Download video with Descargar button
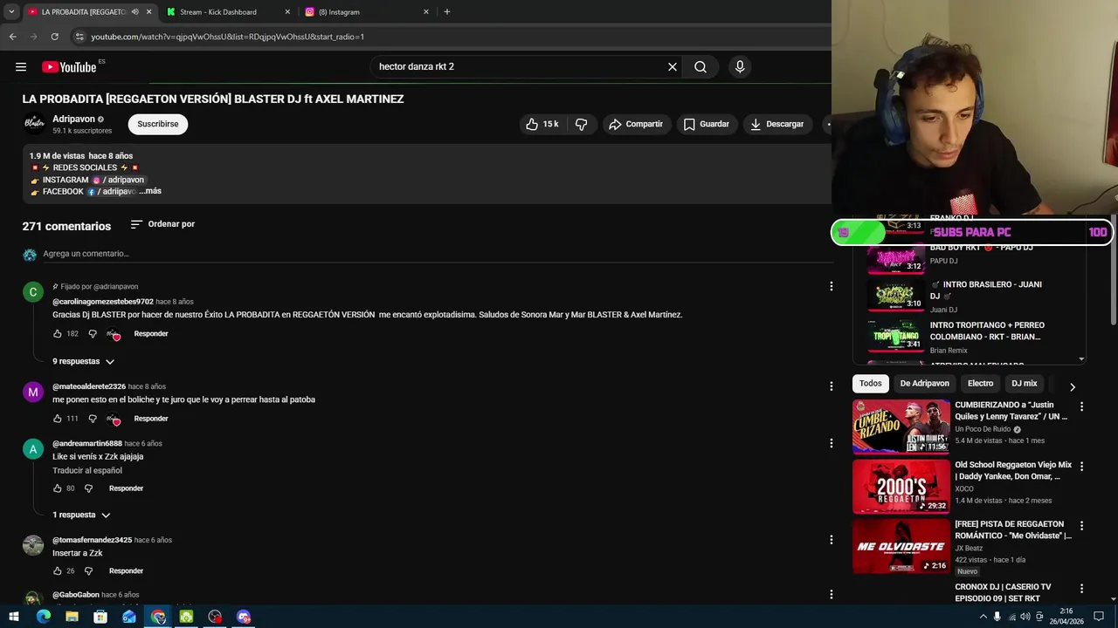This screenshot has height=628, width=1118. (777, 124)
